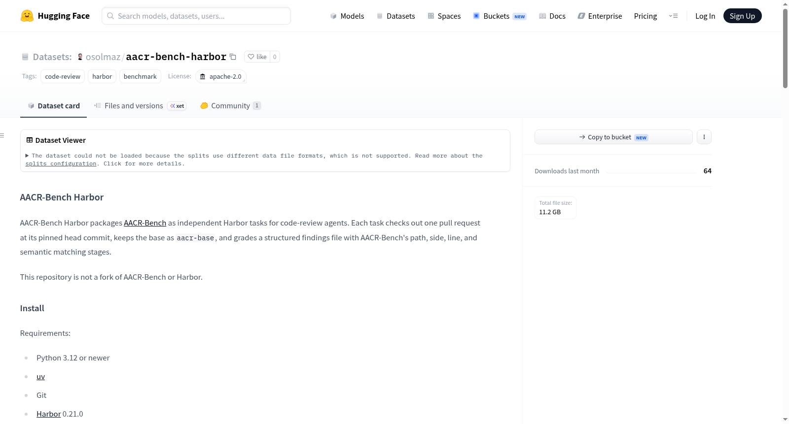The height and width of the screenshot is (424, 789).
Task: Click the xet badge on Files tab
Action: coord(177,106)
